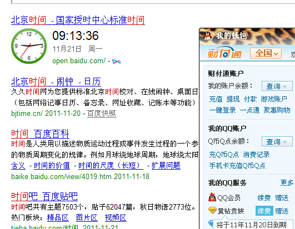The image size is (295, 229).
Task: Open 游戏账户 link
Action: click(x=274, y=99)
